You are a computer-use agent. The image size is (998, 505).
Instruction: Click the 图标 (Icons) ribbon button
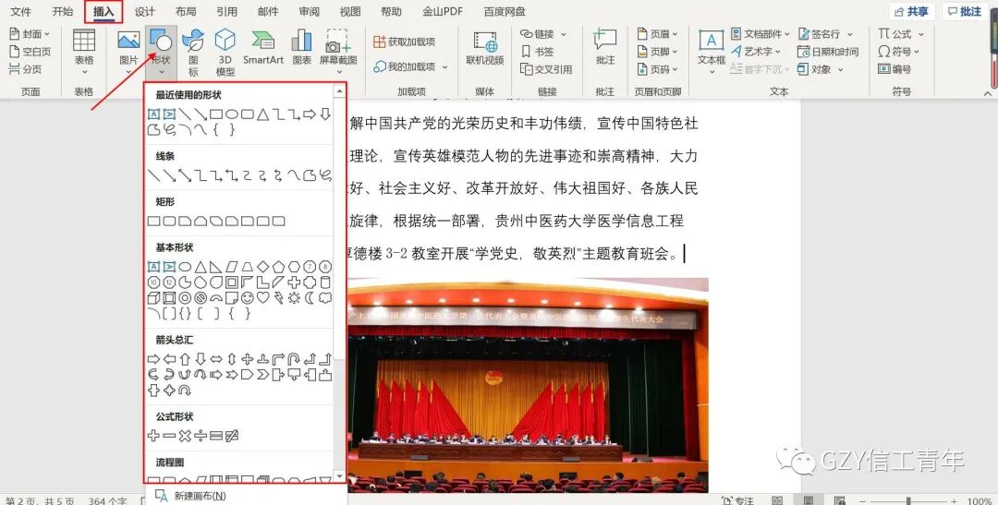point(193,52)
